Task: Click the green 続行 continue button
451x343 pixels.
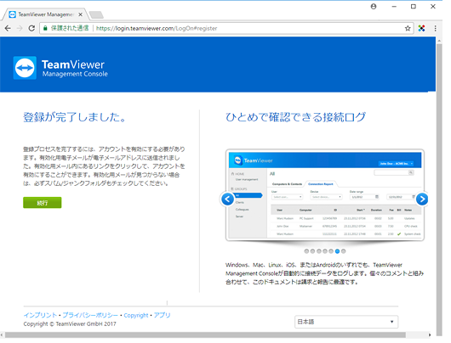Action: (43, 203)
